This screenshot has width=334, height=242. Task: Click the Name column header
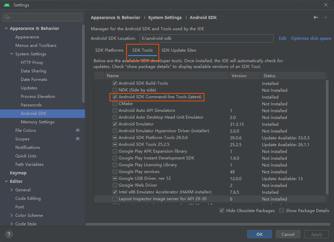click(167, 76)
